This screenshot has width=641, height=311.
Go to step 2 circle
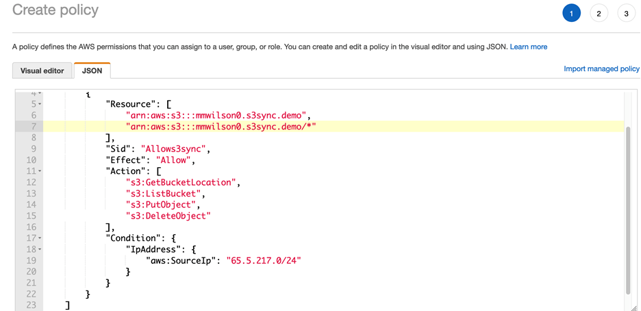tap(599, 14)
